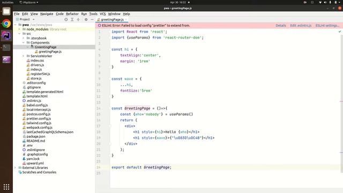The width and height of the screenshot is (343, 193).
Task: Click the PhpStorm dock icon
Action: [x=6, y=35]
